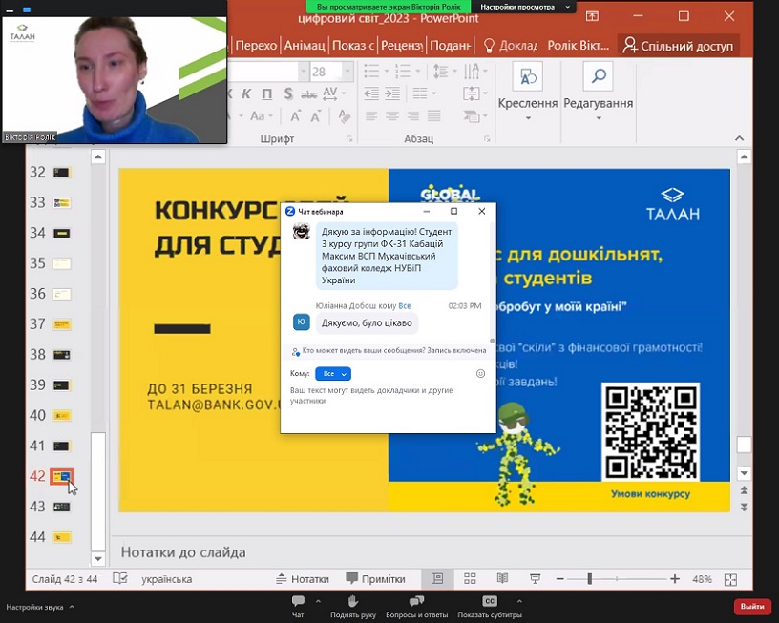The height and width of the screenshot is (623, 779).
Task: Align text left in Абзац group
Action: coord(371,116)
